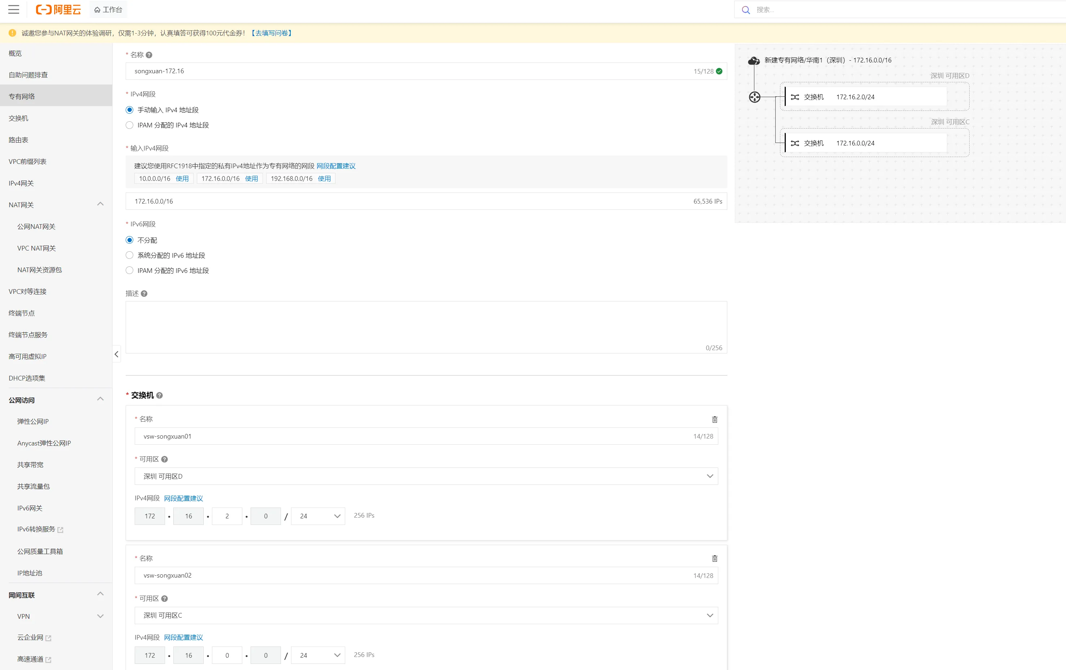
Task: Delete the vsw-songxuan01 switch with trash icon
Action: coord(714,419)
